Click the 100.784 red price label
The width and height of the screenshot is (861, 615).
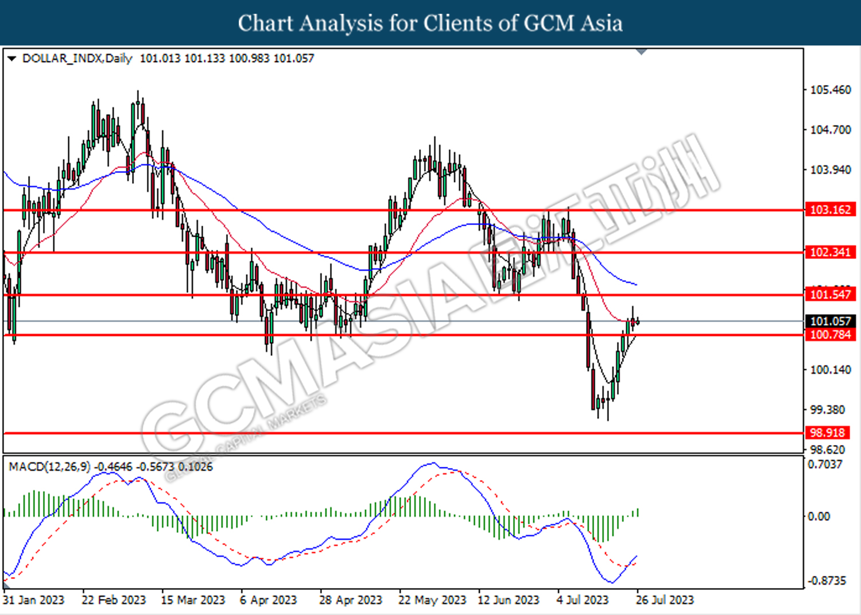[831, 334]
